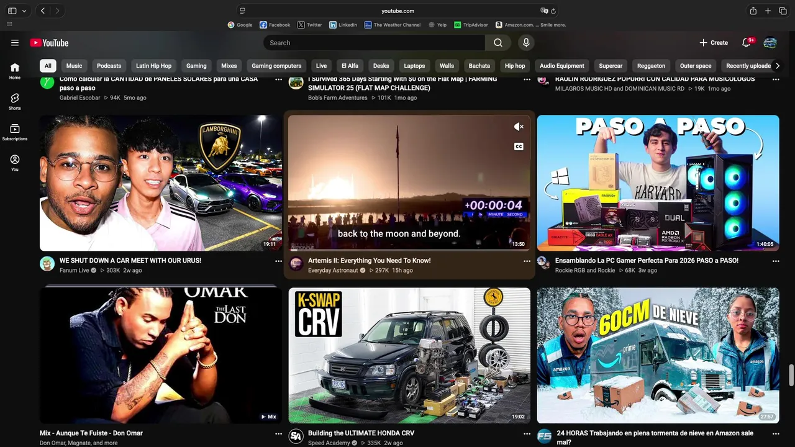Toggle the Safari sidebar

pyautogui.click(x=12, y=11)
